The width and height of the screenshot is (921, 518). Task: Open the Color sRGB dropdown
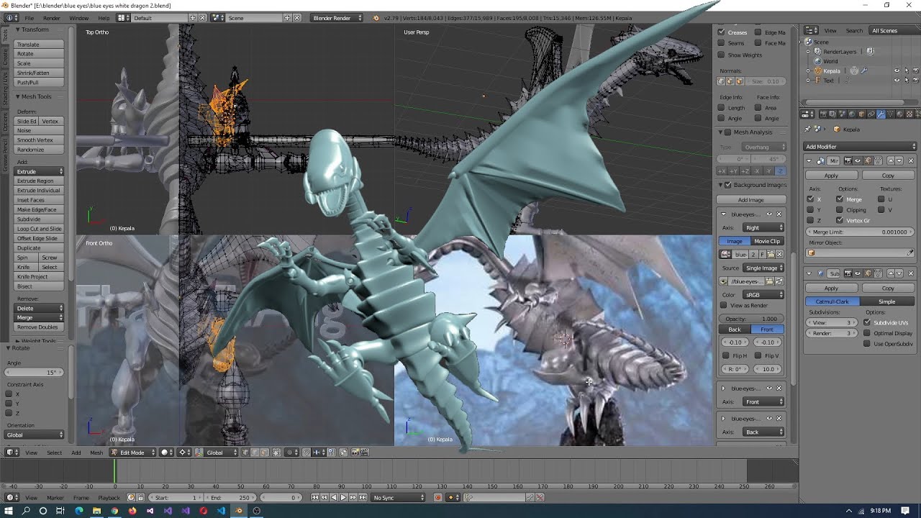763,295
